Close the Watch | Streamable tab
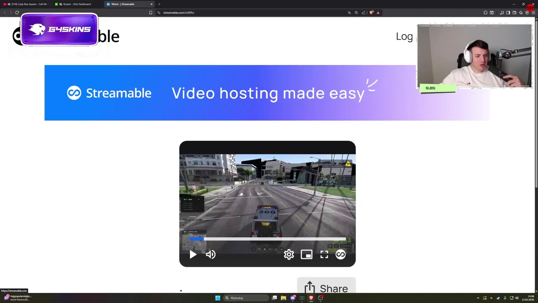The height and width of the screenshot is (303, 538). (x=151, y=4)
